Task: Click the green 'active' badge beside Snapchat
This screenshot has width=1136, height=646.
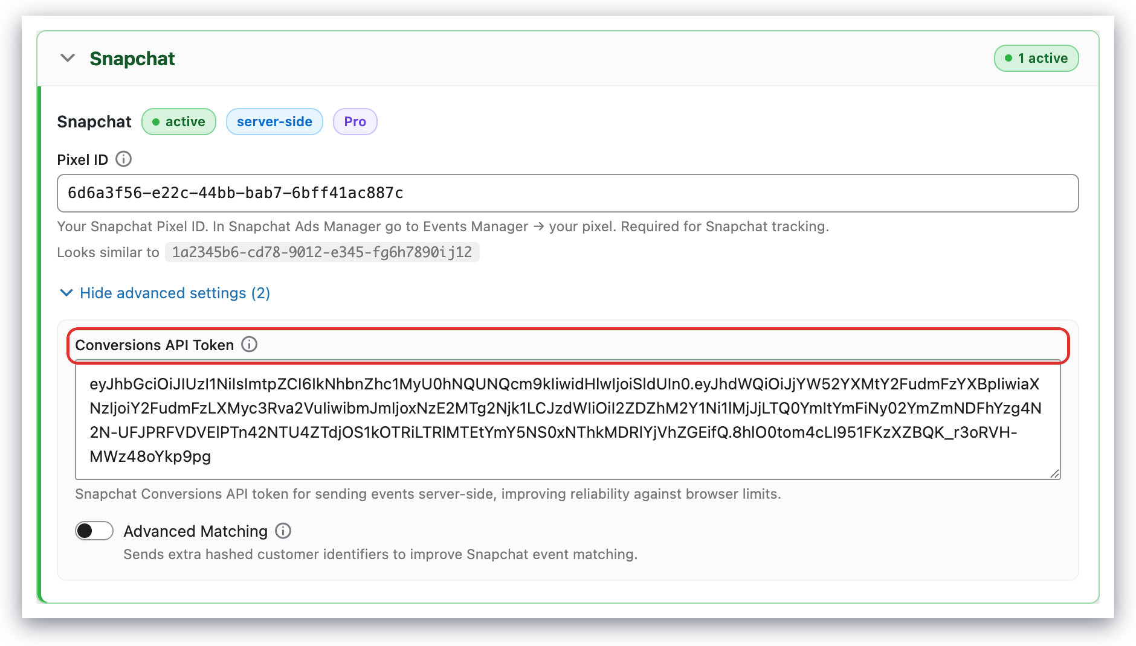Action: [x=179, y=121]
